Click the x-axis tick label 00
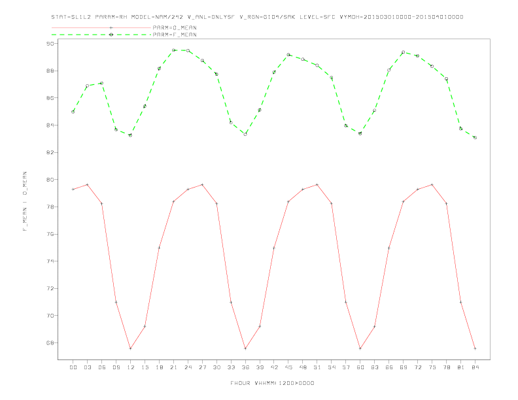This screenshot has width=518, height=400. tap(73, 367)
